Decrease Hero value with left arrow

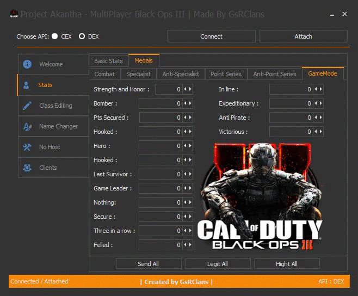click(x=185, y=146)
